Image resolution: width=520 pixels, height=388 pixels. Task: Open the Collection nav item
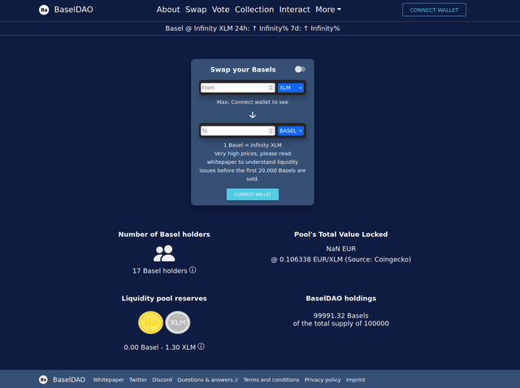tap(254, 10)
